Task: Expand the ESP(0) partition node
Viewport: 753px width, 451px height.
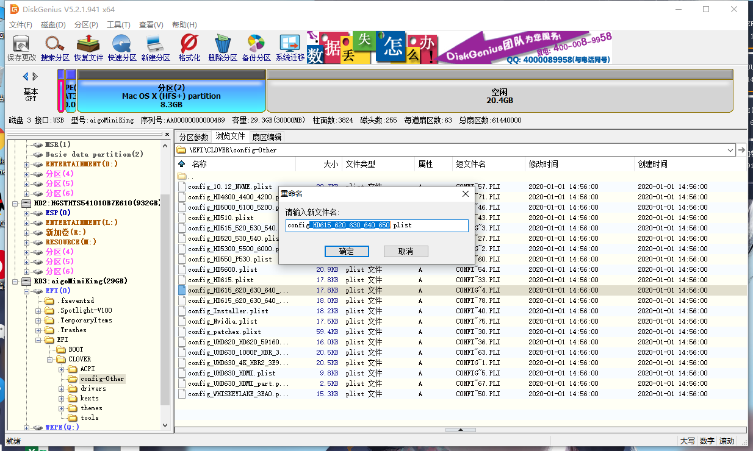Action: tap(26, 213)
